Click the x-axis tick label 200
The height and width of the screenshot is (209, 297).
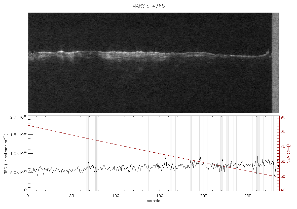[204, 196]
